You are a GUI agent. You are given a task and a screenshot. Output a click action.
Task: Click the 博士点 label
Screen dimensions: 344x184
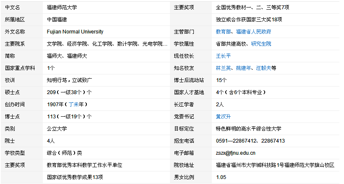click(13, 117)
